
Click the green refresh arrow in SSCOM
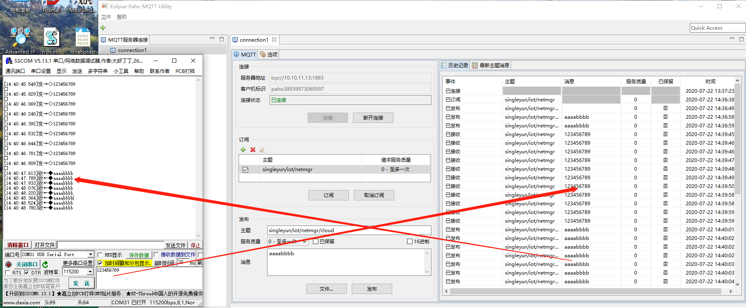(45, 264)
